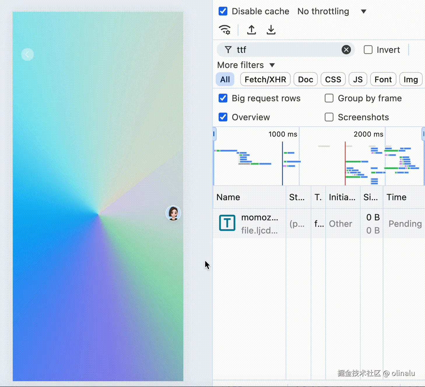Screen dimensions: 425x387
Task: Sort by the Size column header
Action: pyautogui.click(x=372, y=197)
